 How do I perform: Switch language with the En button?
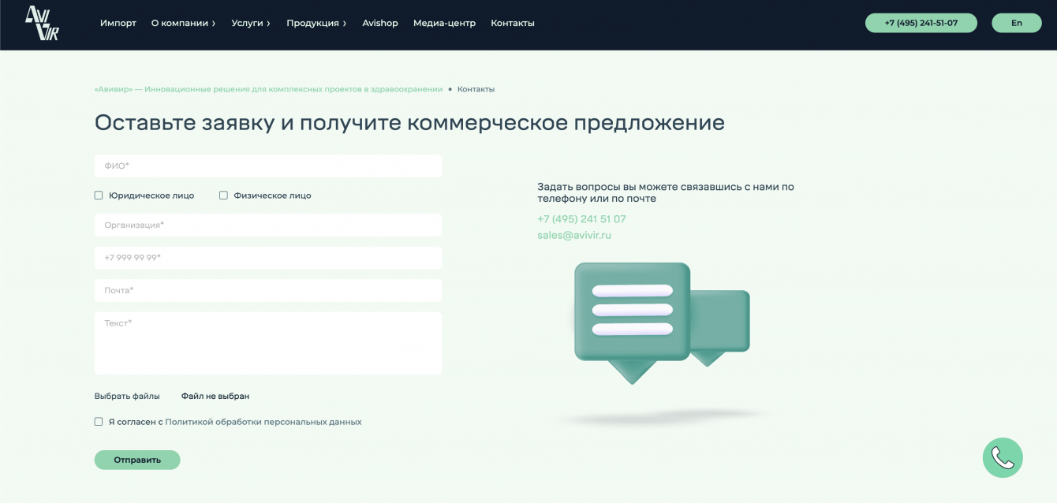point(1017,23)
